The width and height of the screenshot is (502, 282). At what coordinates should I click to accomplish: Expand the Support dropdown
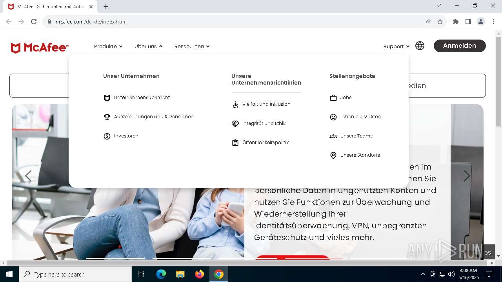click(x=397, y=46)
